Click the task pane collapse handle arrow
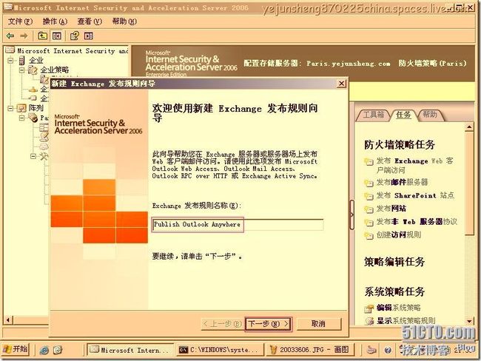This screenshot has width=481, height=361. coord(351,215)
